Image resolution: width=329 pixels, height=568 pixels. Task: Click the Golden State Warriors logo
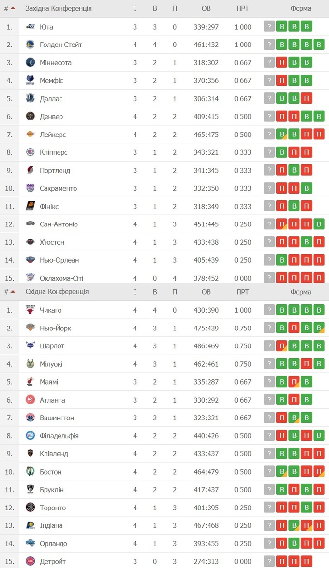[x=30, y=45]
